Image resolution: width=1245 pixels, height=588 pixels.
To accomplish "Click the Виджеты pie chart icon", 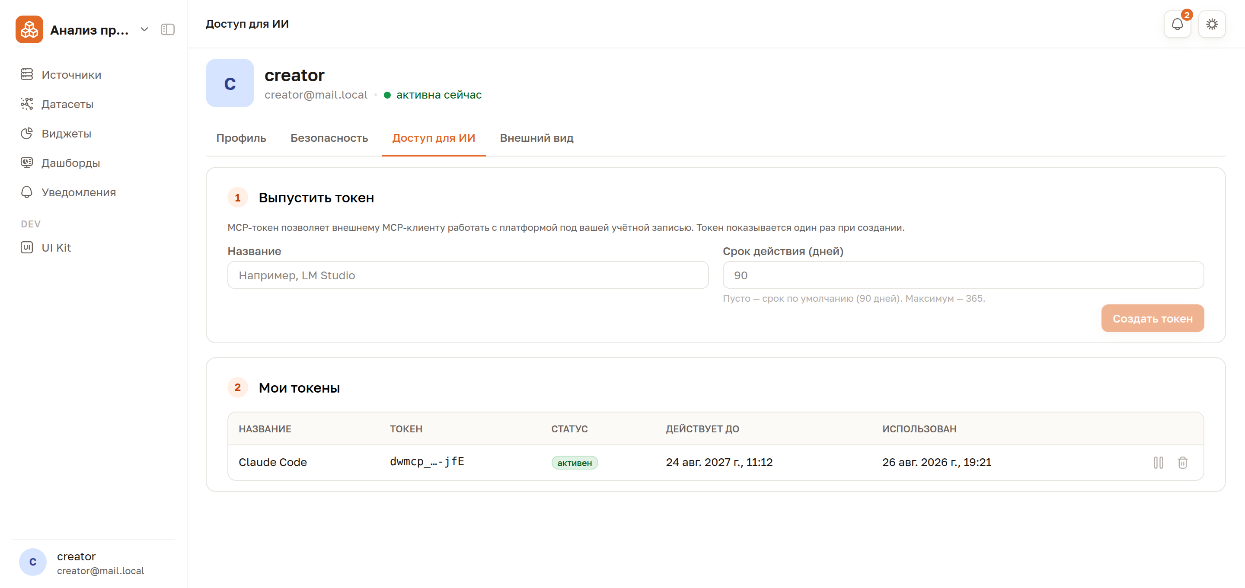I will coord(26,133).
